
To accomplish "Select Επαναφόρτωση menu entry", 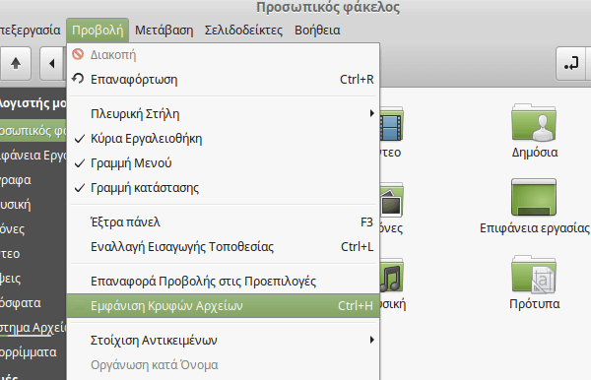I will (224, 80).
